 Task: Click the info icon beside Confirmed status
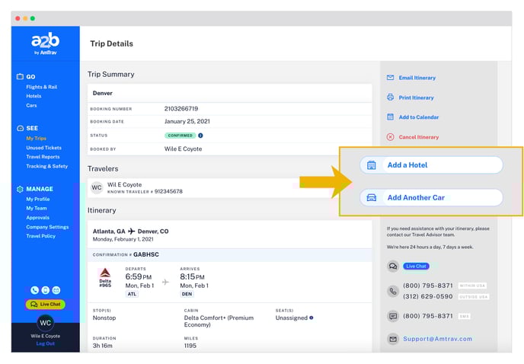(200, 135)
